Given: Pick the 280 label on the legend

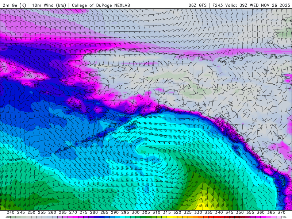Looking at the screenshot, I should click(x=94, y=212).
